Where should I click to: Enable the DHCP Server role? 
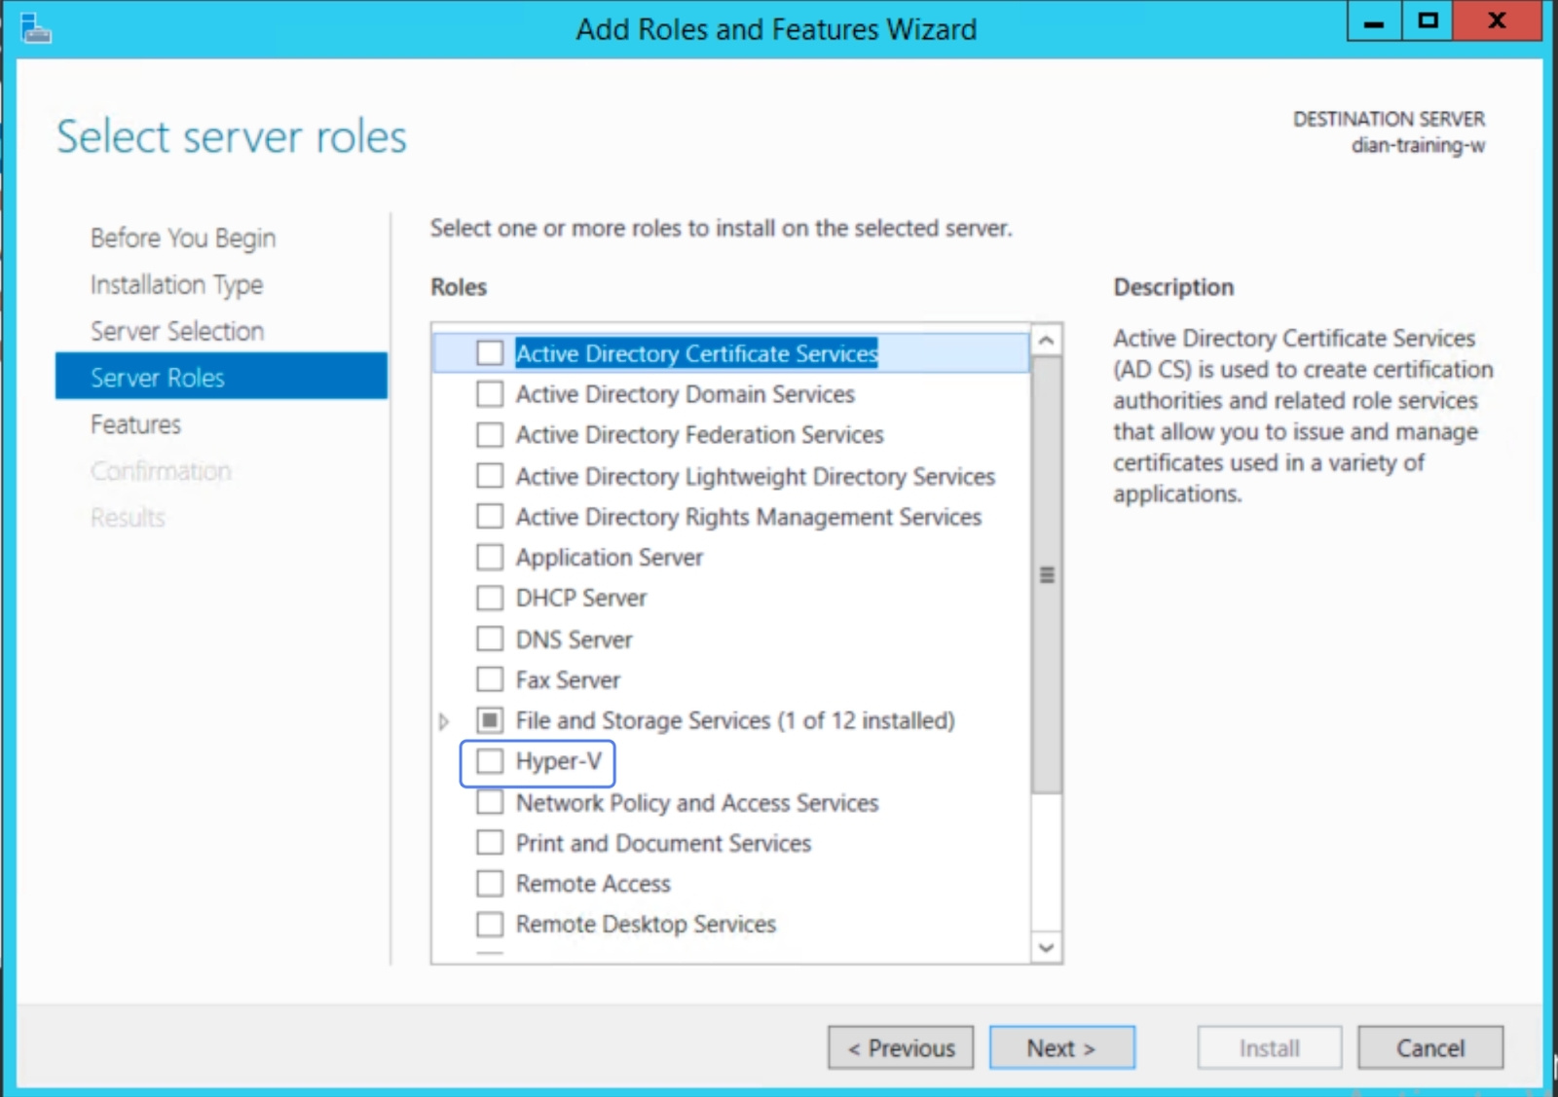(x=490, y=598)
